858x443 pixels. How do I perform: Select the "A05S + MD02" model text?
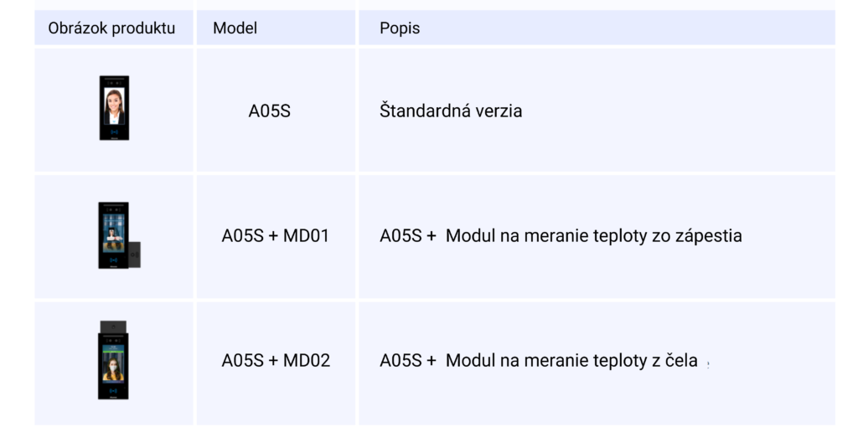coord(276,360)
